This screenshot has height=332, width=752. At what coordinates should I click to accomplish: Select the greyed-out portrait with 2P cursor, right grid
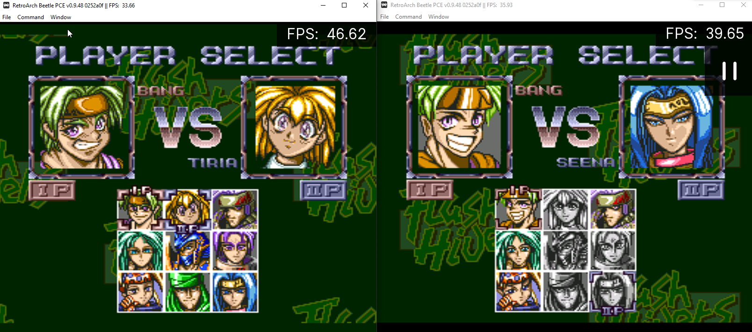click(613, 291)
